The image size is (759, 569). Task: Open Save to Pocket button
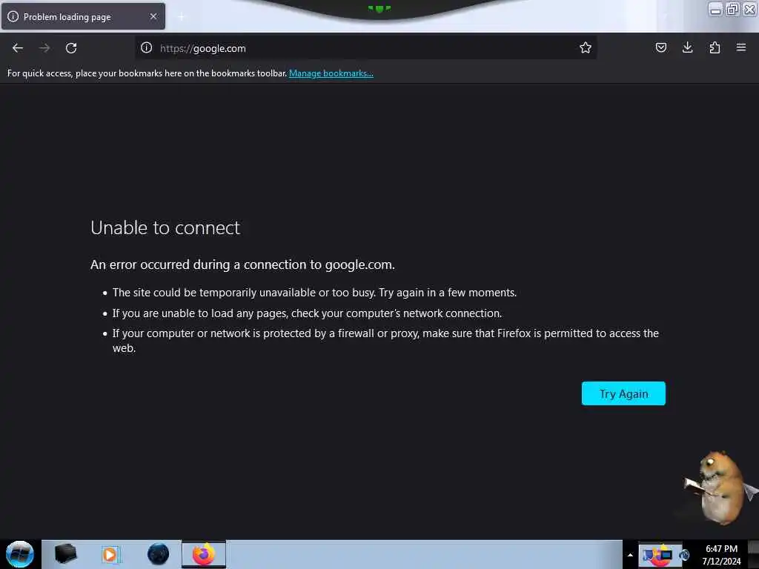click(x=660, y=47)
